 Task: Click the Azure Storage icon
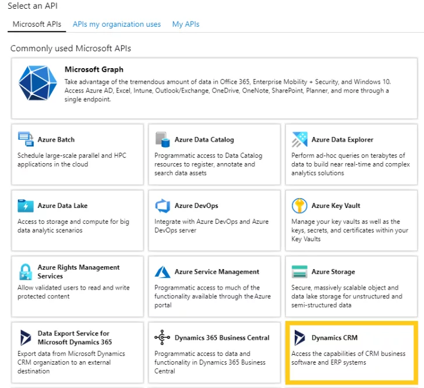[x=299, y=271]
